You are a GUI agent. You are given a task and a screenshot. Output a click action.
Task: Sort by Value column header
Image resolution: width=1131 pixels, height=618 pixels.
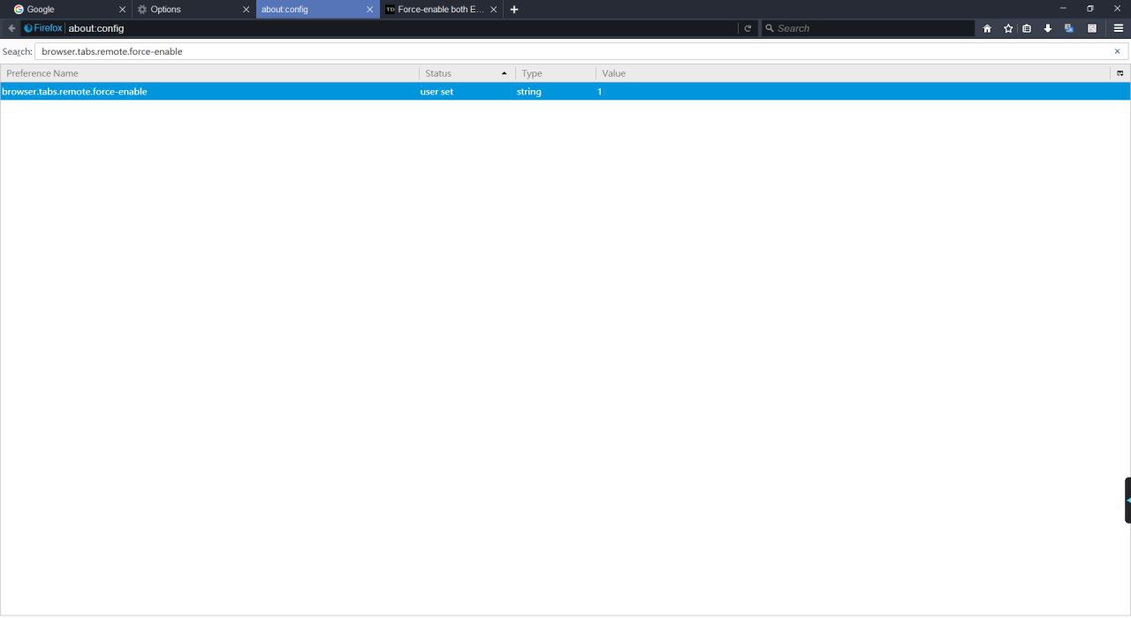pos(854,73)
